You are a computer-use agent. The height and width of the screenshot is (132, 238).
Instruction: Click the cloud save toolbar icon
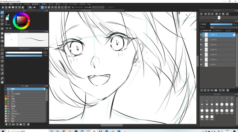click(x=3, y=7)
